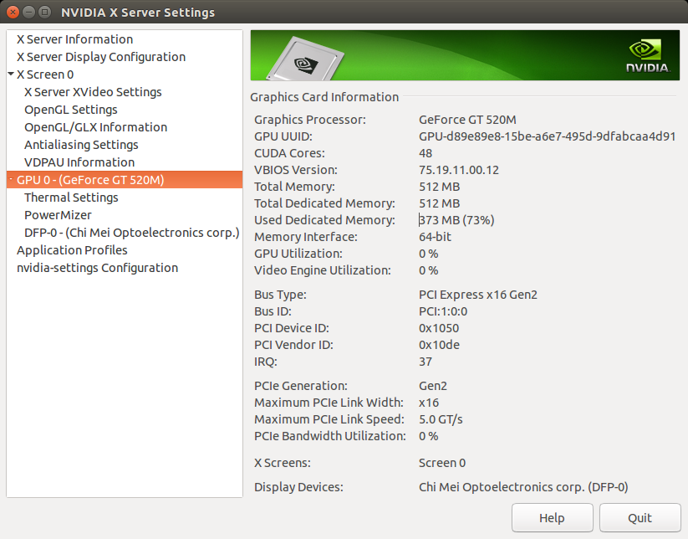Click the Bus ID PCI:1:0:0 value

click(x=443, y=311)
